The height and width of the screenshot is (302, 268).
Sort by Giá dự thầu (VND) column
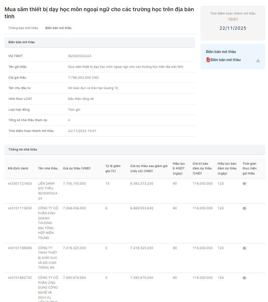(x=77, y=168)
